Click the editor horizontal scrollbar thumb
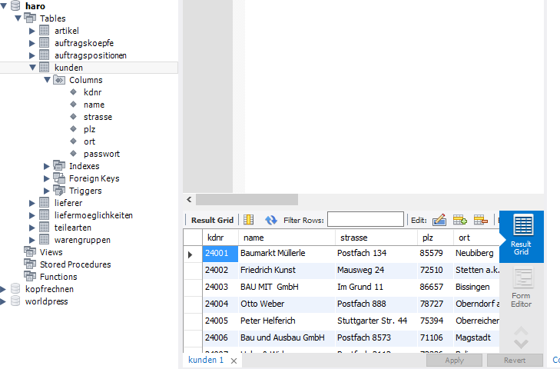Screen dimensions: 560x369 (x=247, y=200)
